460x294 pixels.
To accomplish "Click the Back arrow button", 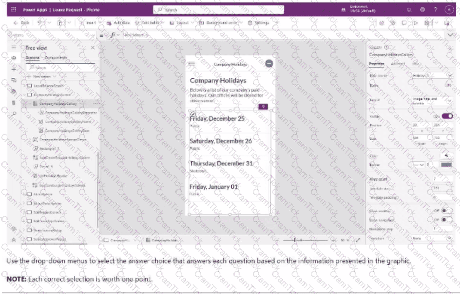I will click(21, 23).
